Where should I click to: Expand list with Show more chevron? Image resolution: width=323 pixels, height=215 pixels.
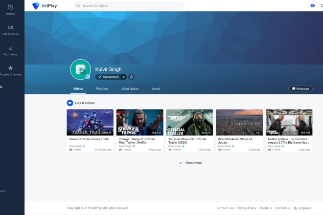point(181,163)
